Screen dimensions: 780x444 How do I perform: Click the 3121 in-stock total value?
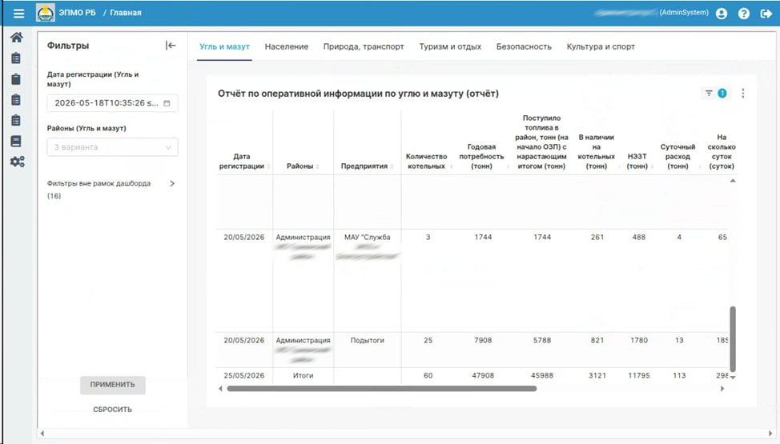click(597, 375)
